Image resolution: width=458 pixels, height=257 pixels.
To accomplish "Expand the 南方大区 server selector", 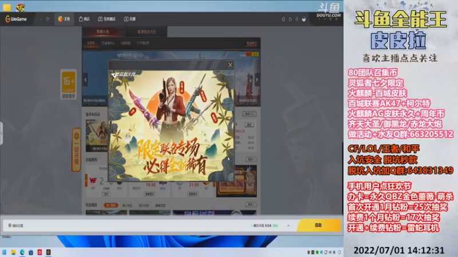I will pyautogui.click(x=264, y=226).
